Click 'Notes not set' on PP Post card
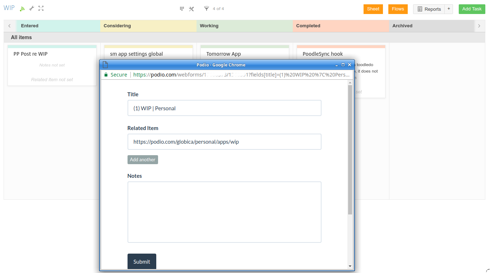The height and width of the screenshot is (273, 490). coord(52,65)
